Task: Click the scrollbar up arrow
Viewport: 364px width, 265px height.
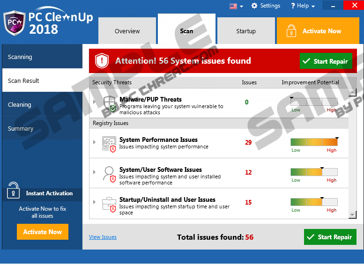Action: pyautogui.click(x=352, y=92)
